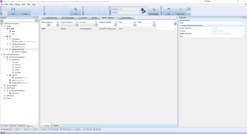The width and height of the screenshot is (247, 134).
Task: Collapse the InternalBus node
Action: pos(7,39)
